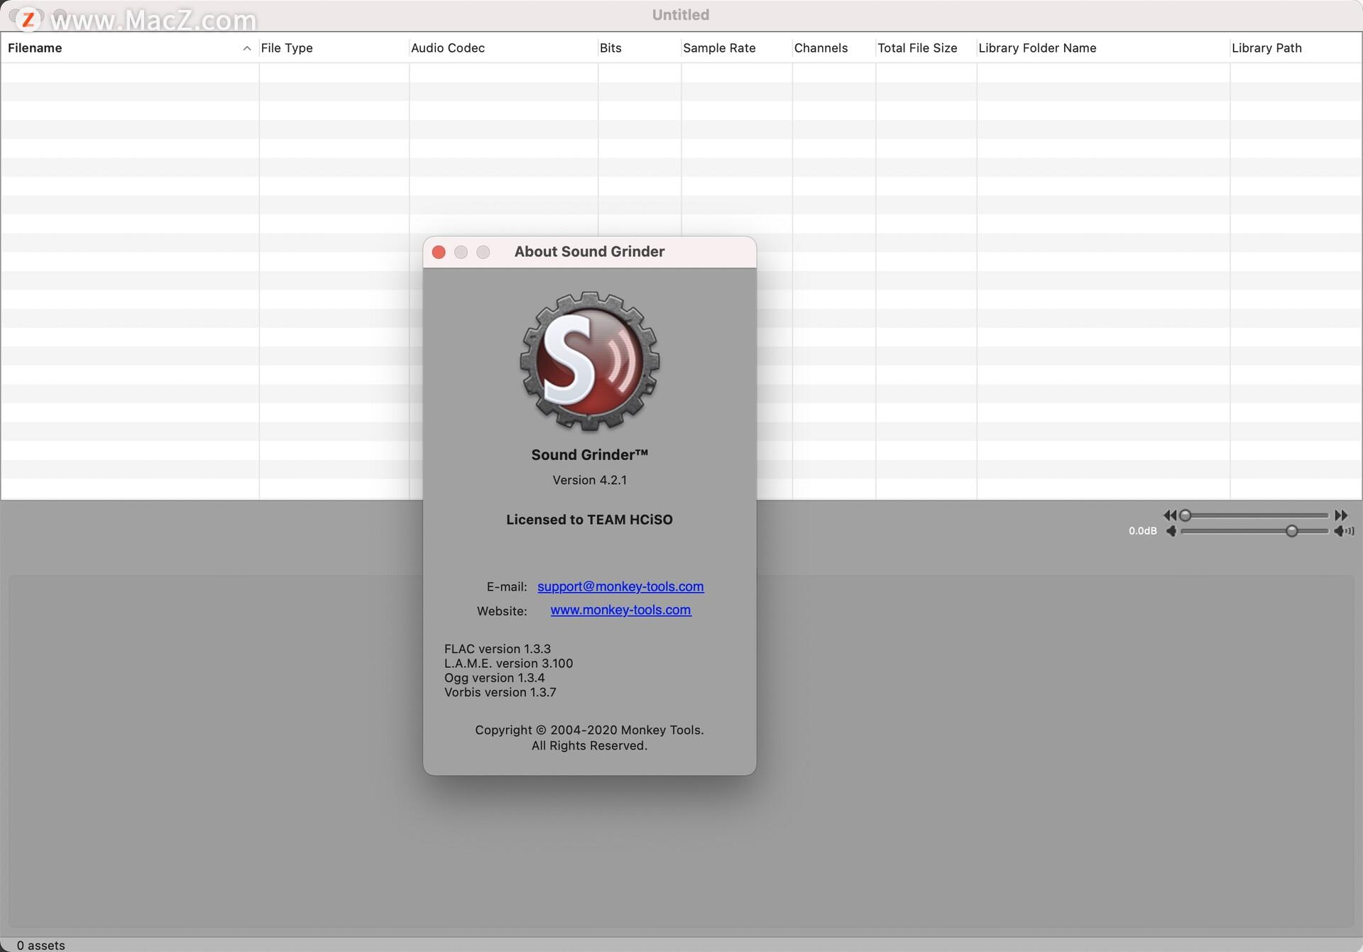Screen dimensions: 1363x952
Task: Close the About Sound Grinder window
Action: click(439, 252)
